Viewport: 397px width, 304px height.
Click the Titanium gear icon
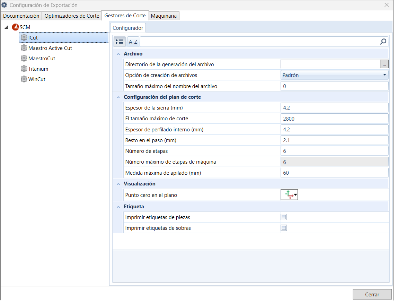coord(24,69)
